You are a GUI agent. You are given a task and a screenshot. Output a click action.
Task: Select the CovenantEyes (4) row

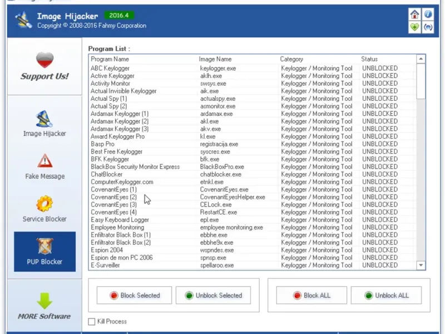252,212
